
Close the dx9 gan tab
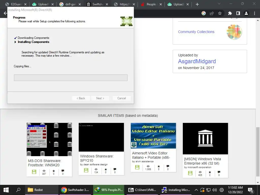pos(80,4)
